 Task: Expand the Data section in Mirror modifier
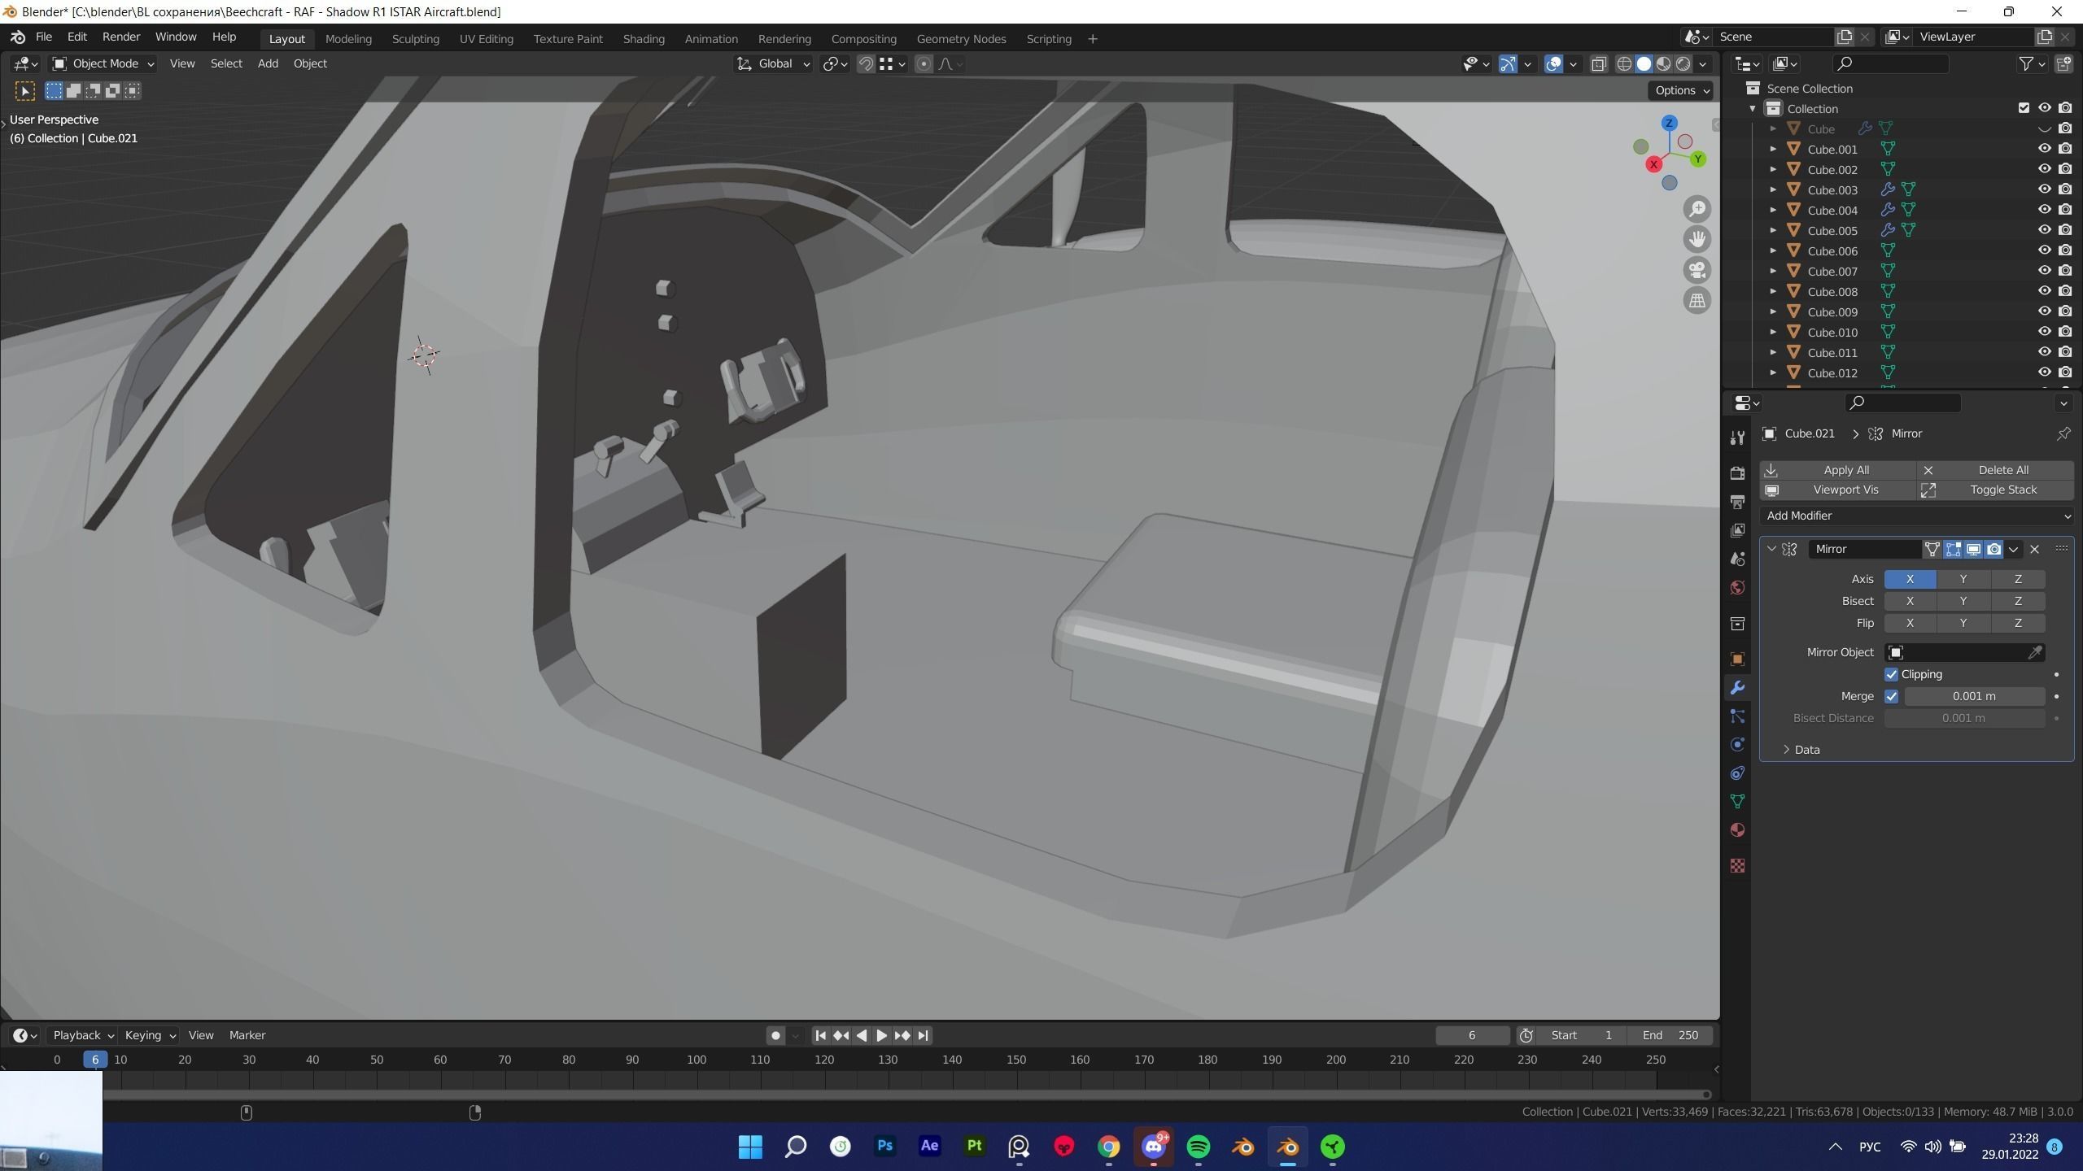click(1787, 750)
